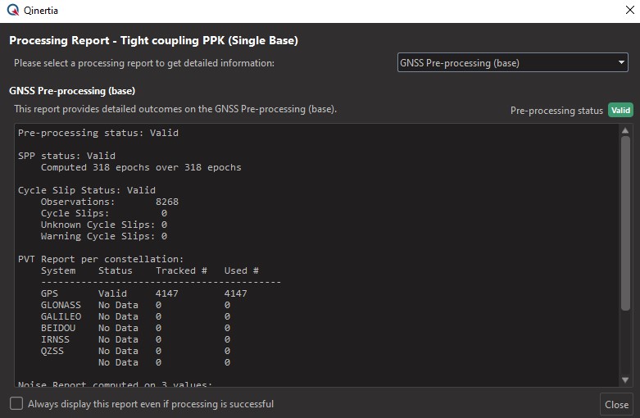Click the 'SPP status: Valid' line

[66, 156]
